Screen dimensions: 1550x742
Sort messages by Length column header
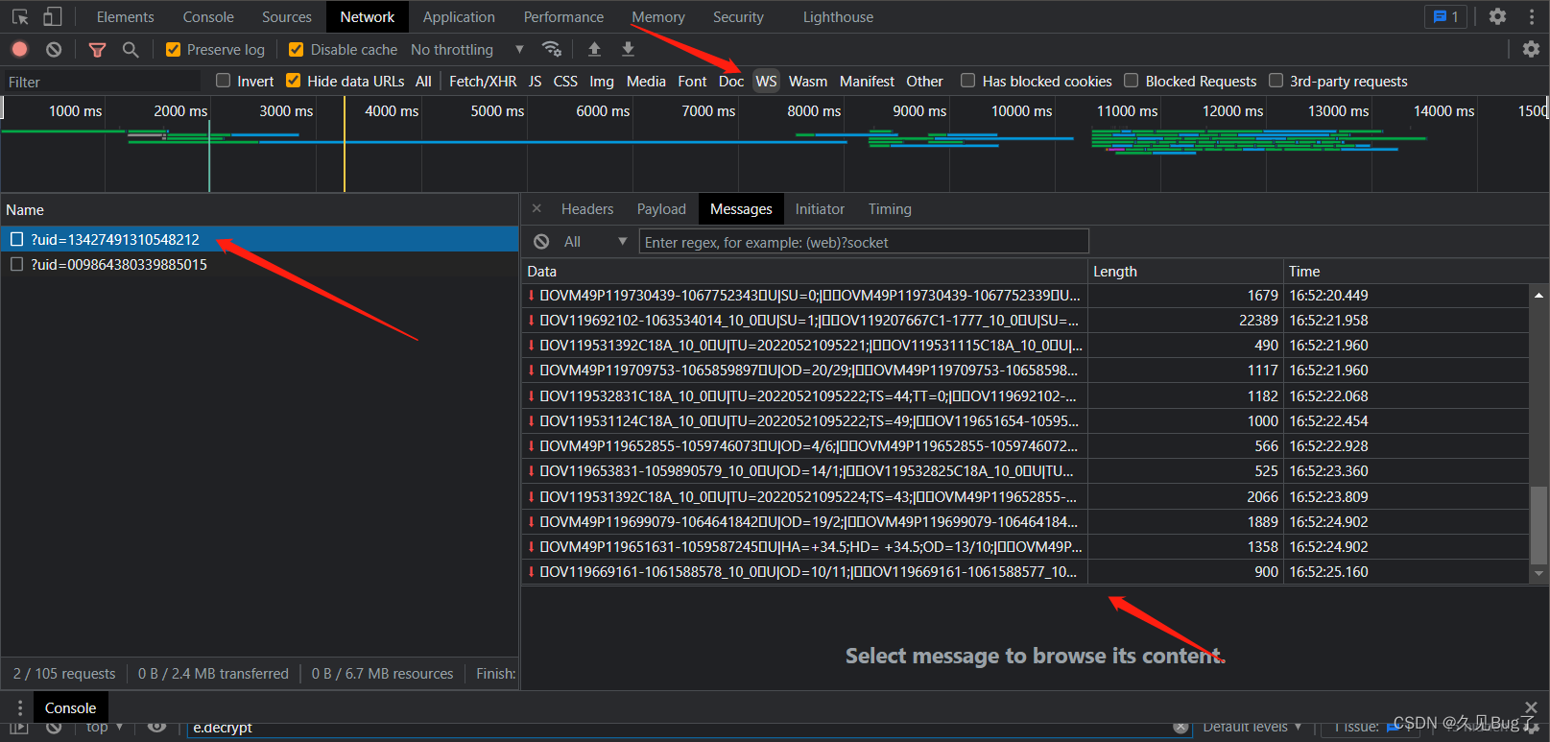[1186, 271]
